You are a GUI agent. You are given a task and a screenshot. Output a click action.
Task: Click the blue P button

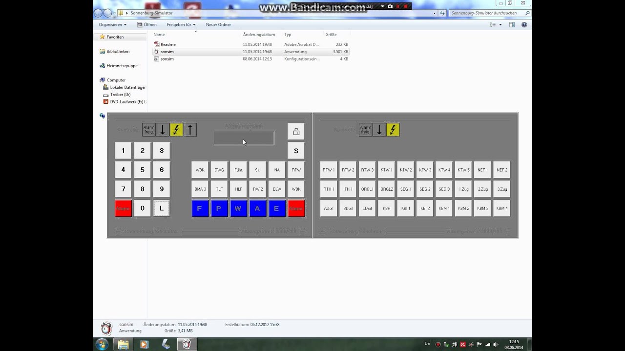point(219,209)
